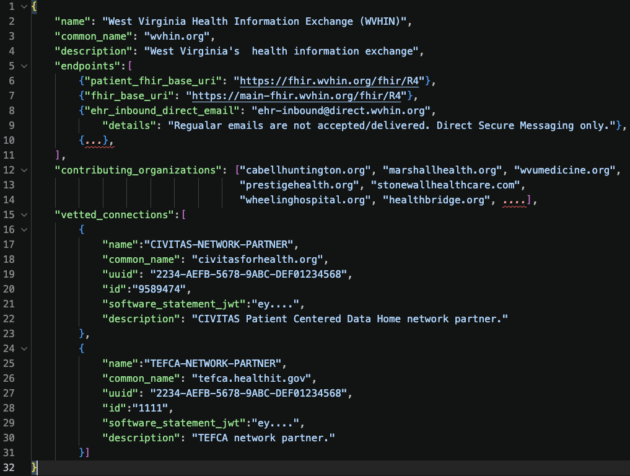Click the error-underlined {...} on line 10
The image size is (630, 476).
click(x=96, y=140)
